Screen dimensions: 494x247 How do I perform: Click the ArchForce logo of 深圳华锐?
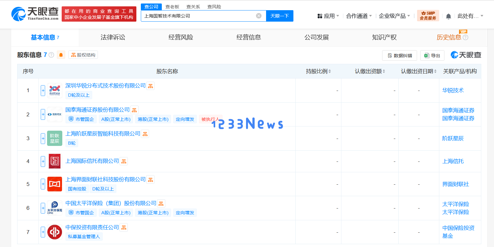pyautogui.click(x=55, y=91)
